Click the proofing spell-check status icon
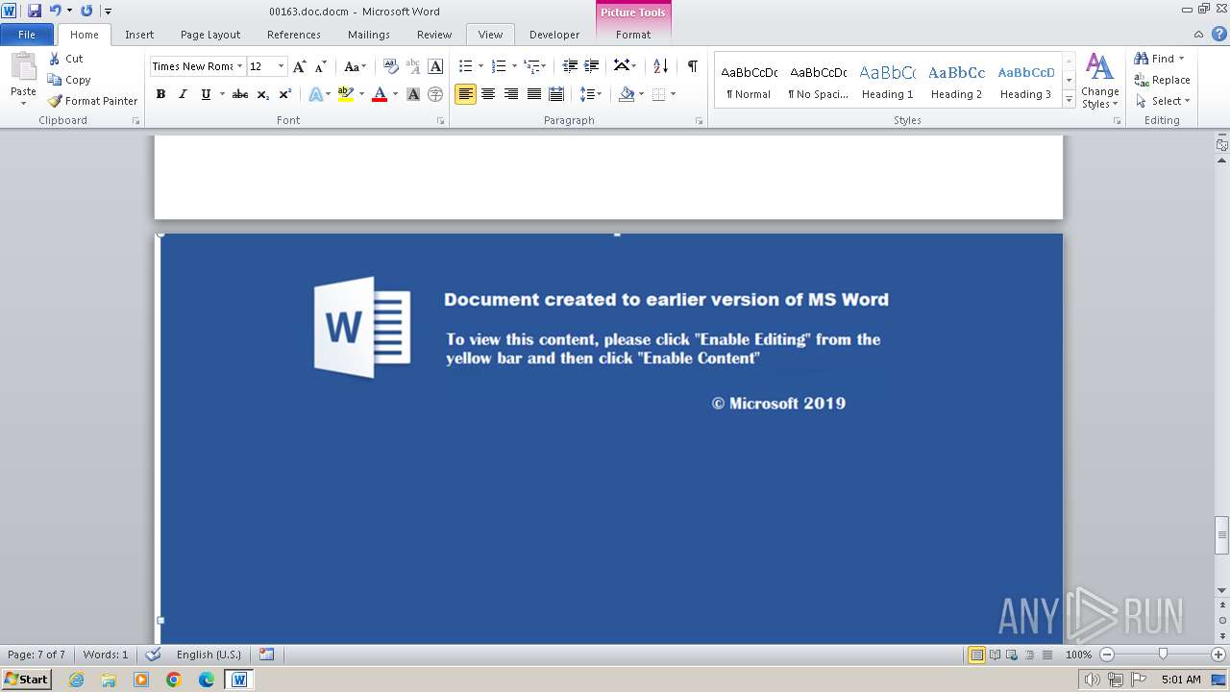This screenshot has height=692, width=1230. [x=153, y=655]
